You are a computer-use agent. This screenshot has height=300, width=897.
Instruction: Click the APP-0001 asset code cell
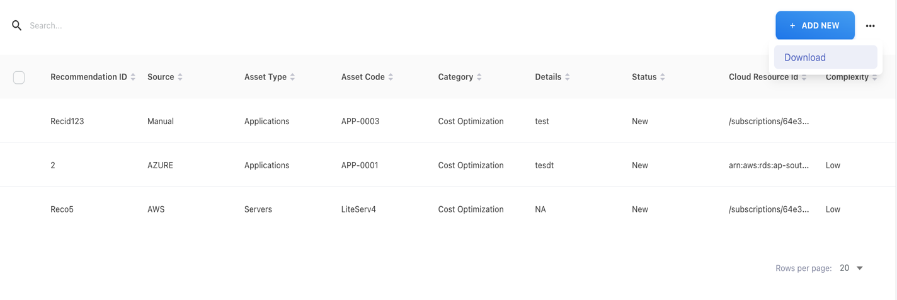coord(360,165)
